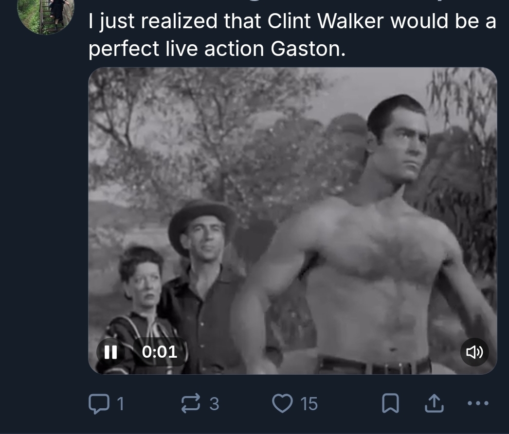Open the three-dot more options menu

click(478, 403)
